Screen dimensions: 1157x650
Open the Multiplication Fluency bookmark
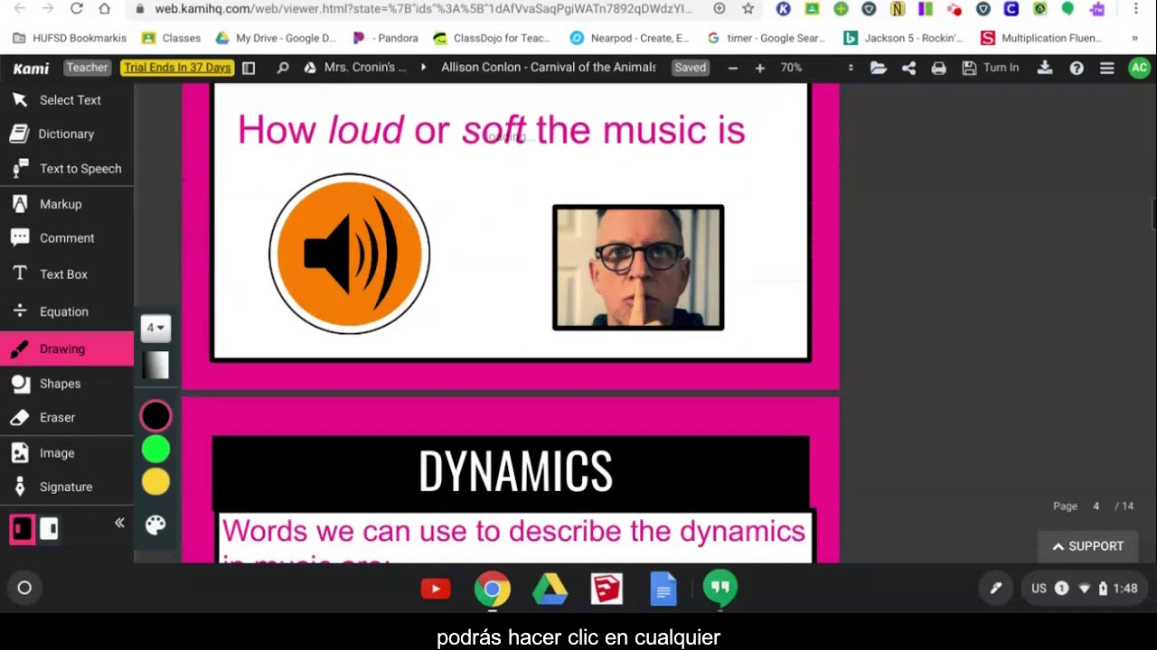1041,38
